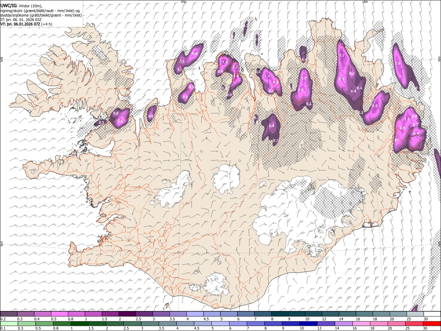Select the pale green 0.1–0.3 lower legend swatch

click(9, 323)
